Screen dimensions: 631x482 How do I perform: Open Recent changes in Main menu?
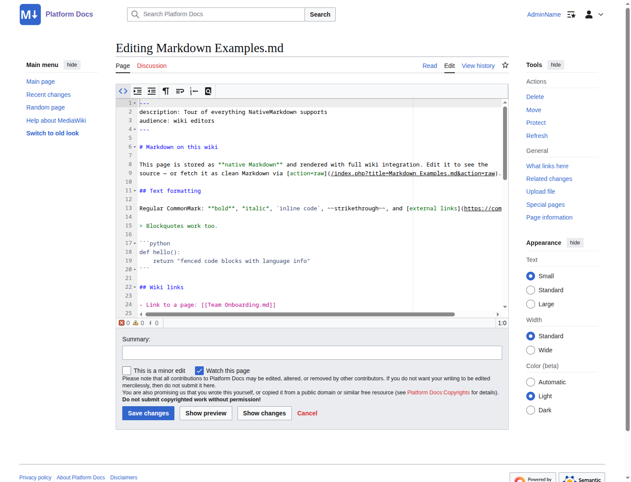click(x=48, y=95)
